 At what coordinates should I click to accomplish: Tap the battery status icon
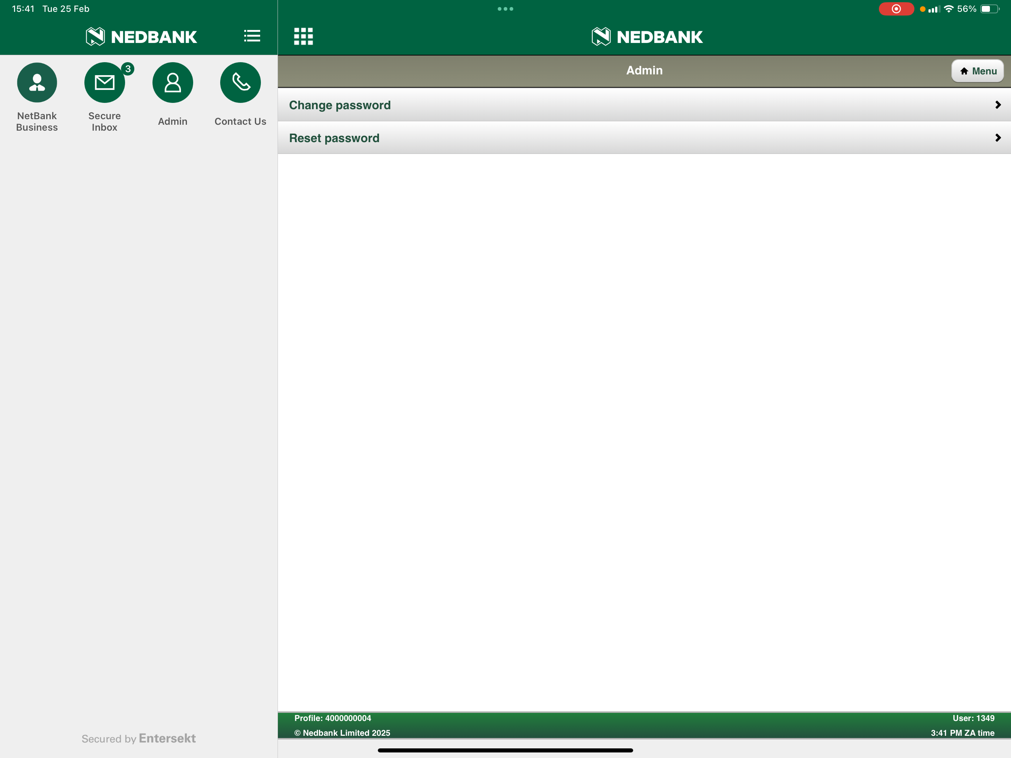[x=990, y=9]
